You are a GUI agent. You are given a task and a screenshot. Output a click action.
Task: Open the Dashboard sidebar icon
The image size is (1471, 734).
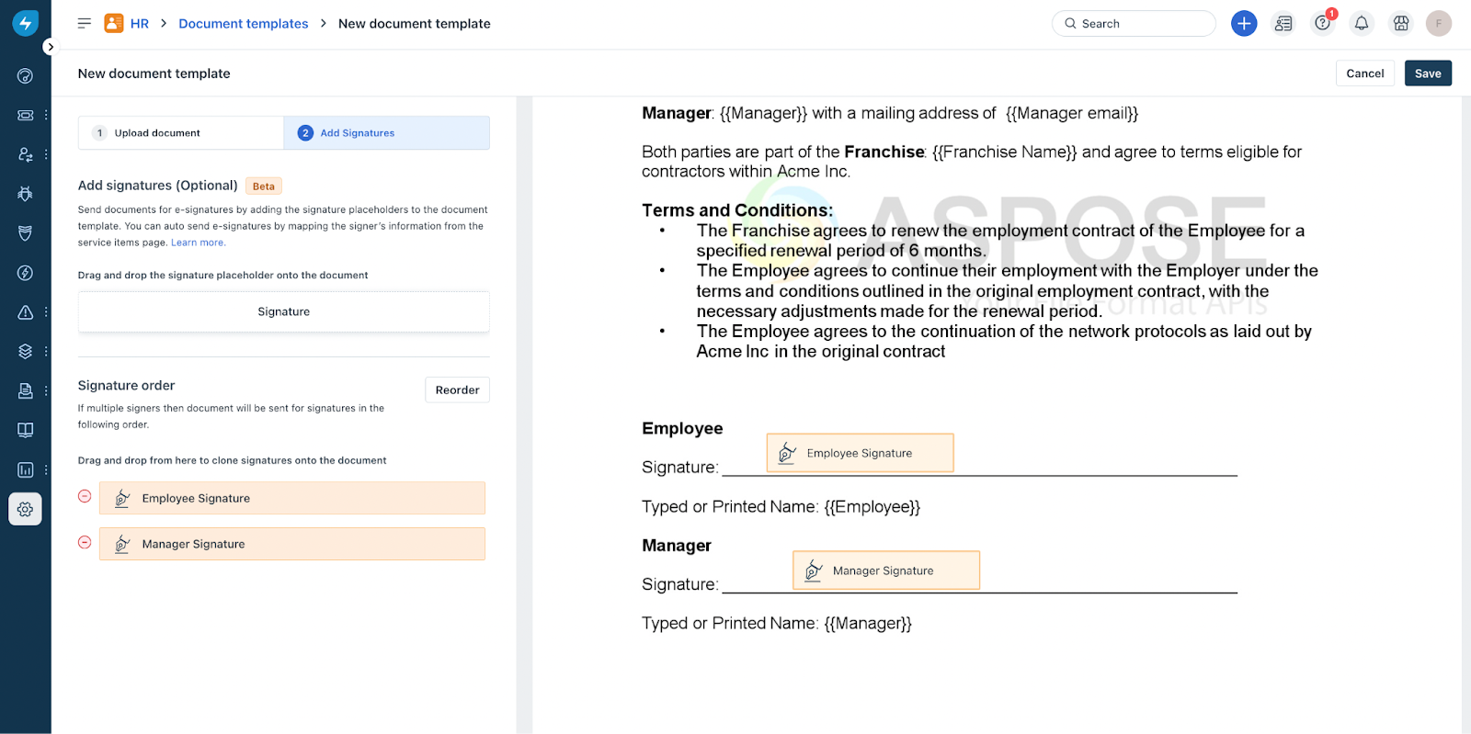pyautogui.click(x=25, y=76)
